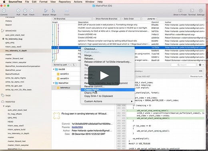Open the Sorted by path dropdown
The width and height of the screenshot is (208, 151).
(61, 65)
